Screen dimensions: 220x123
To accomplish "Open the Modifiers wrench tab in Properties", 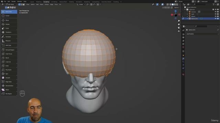I will pyautogui.click(x=183, y=58).
